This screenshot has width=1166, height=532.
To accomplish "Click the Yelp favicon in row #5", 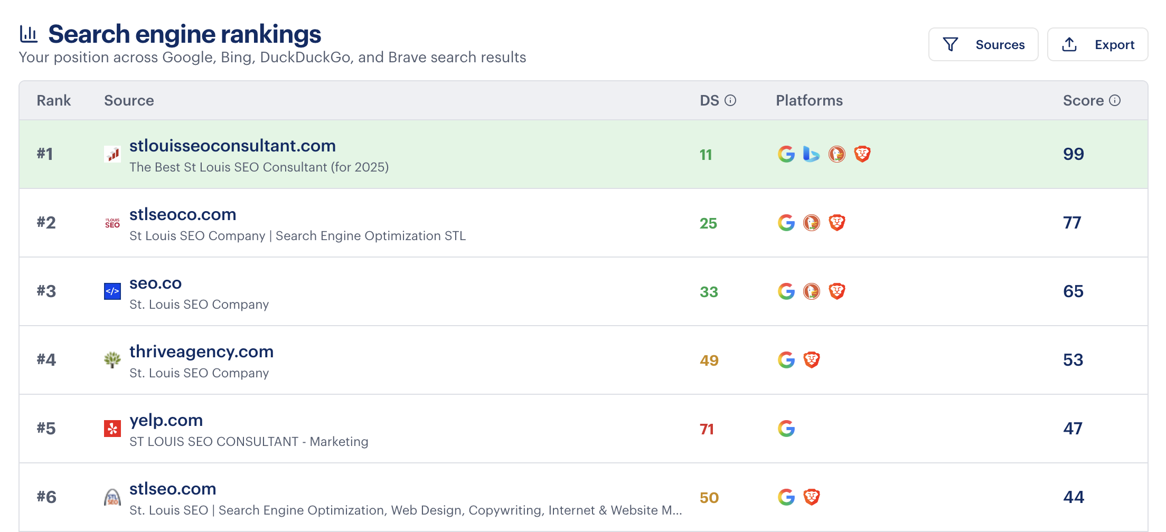I will pos(112,429).
